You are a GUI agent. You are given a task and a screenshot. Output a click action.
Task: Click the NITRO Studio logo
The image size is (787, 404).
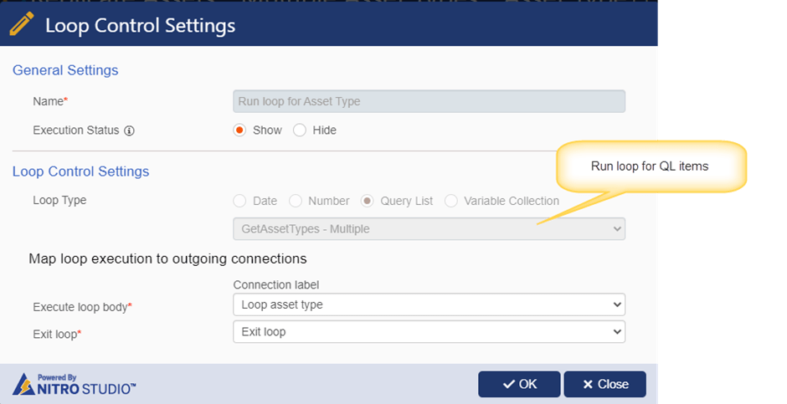(x=74, y=385)
